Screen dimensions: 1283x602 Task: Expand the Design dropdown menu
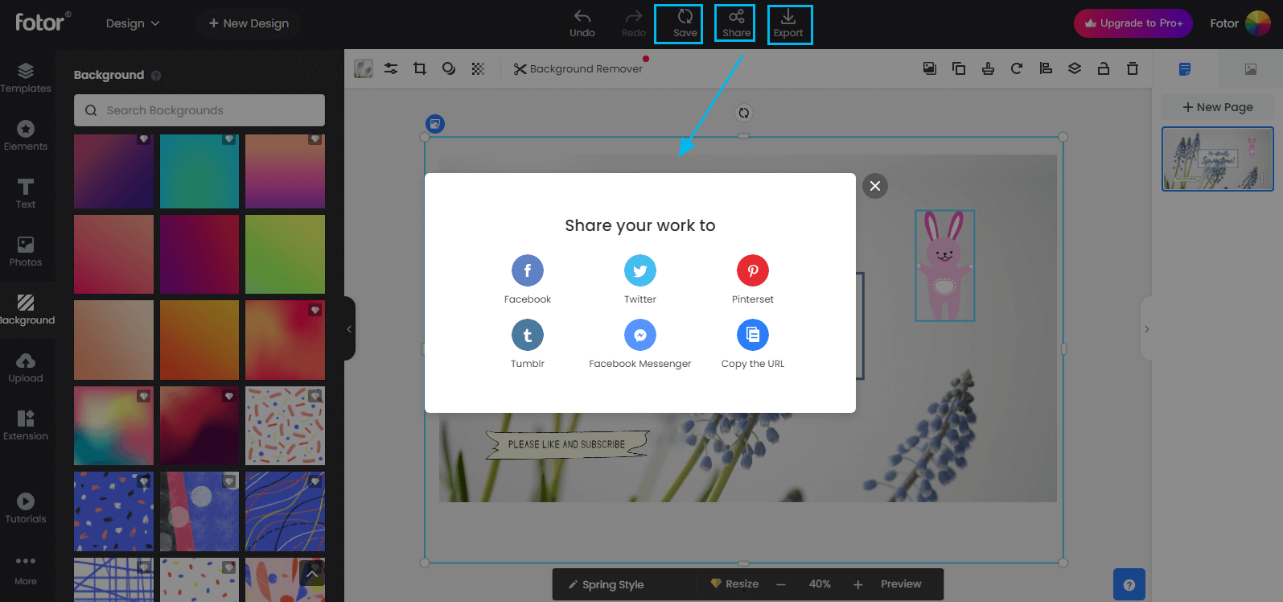pyautogui.click(x=133, y=23)
